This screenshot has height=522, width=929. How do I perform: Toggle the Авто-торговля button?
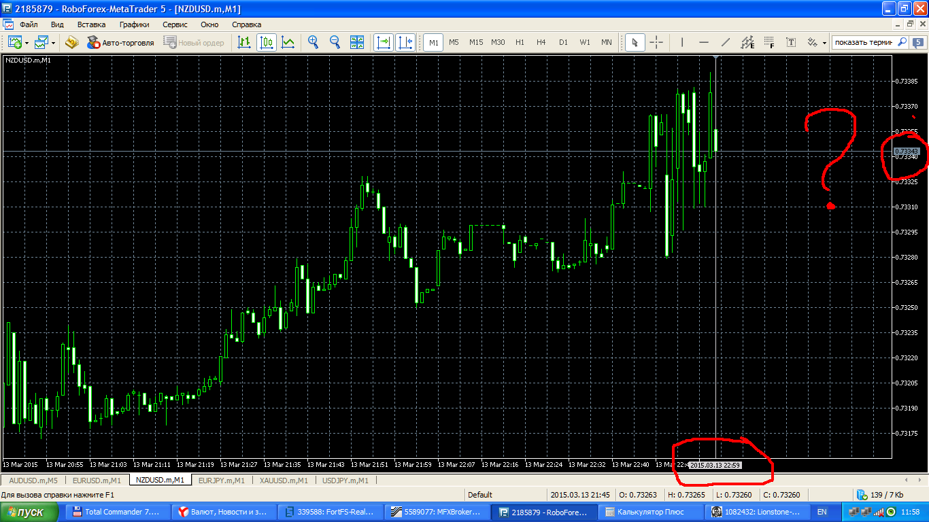tap(120, 42)
